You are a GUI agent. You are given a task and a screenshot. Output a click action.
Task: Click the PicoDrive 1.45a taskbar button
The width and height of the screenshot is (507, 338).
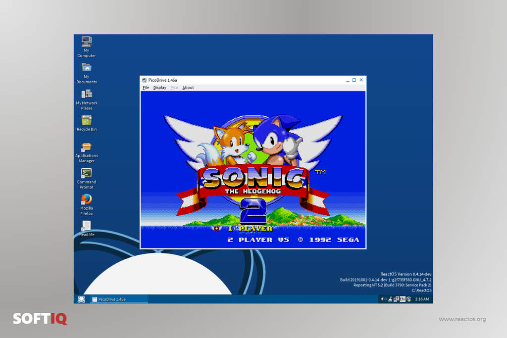click(x=119, y=299)
